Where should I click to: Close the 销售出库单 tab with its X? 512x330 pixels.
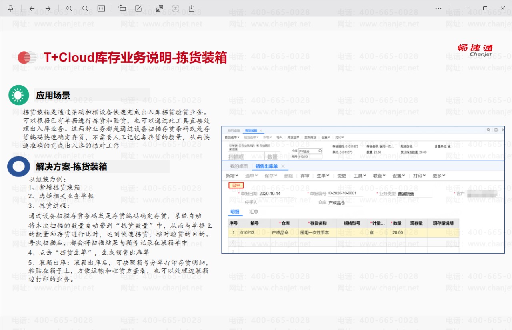[283, 166]
